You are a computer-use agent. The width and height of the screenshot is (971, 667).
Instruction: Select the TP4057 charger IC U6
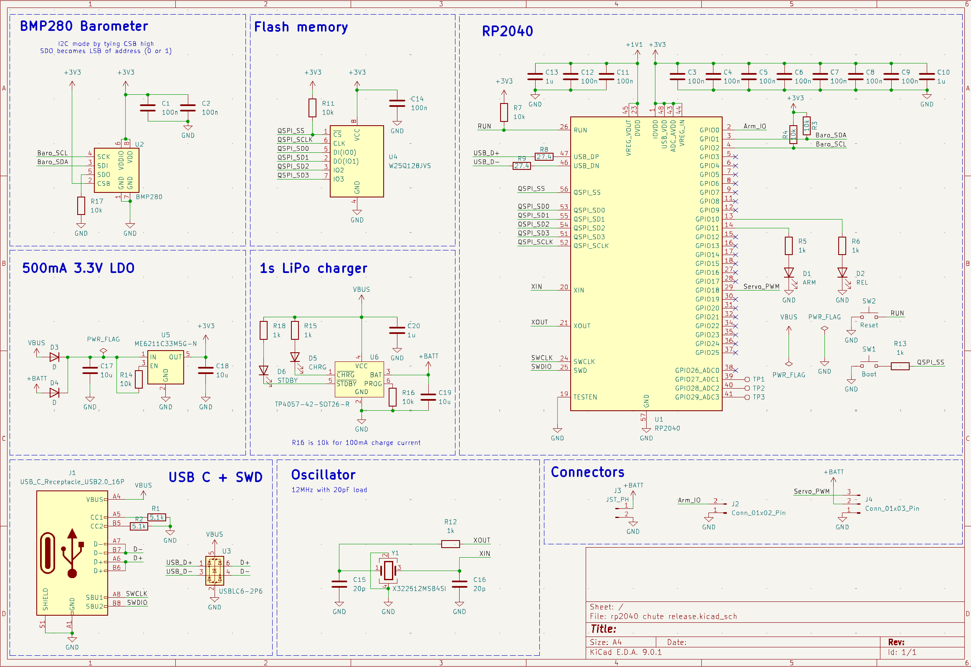click(x=359, y=379)
